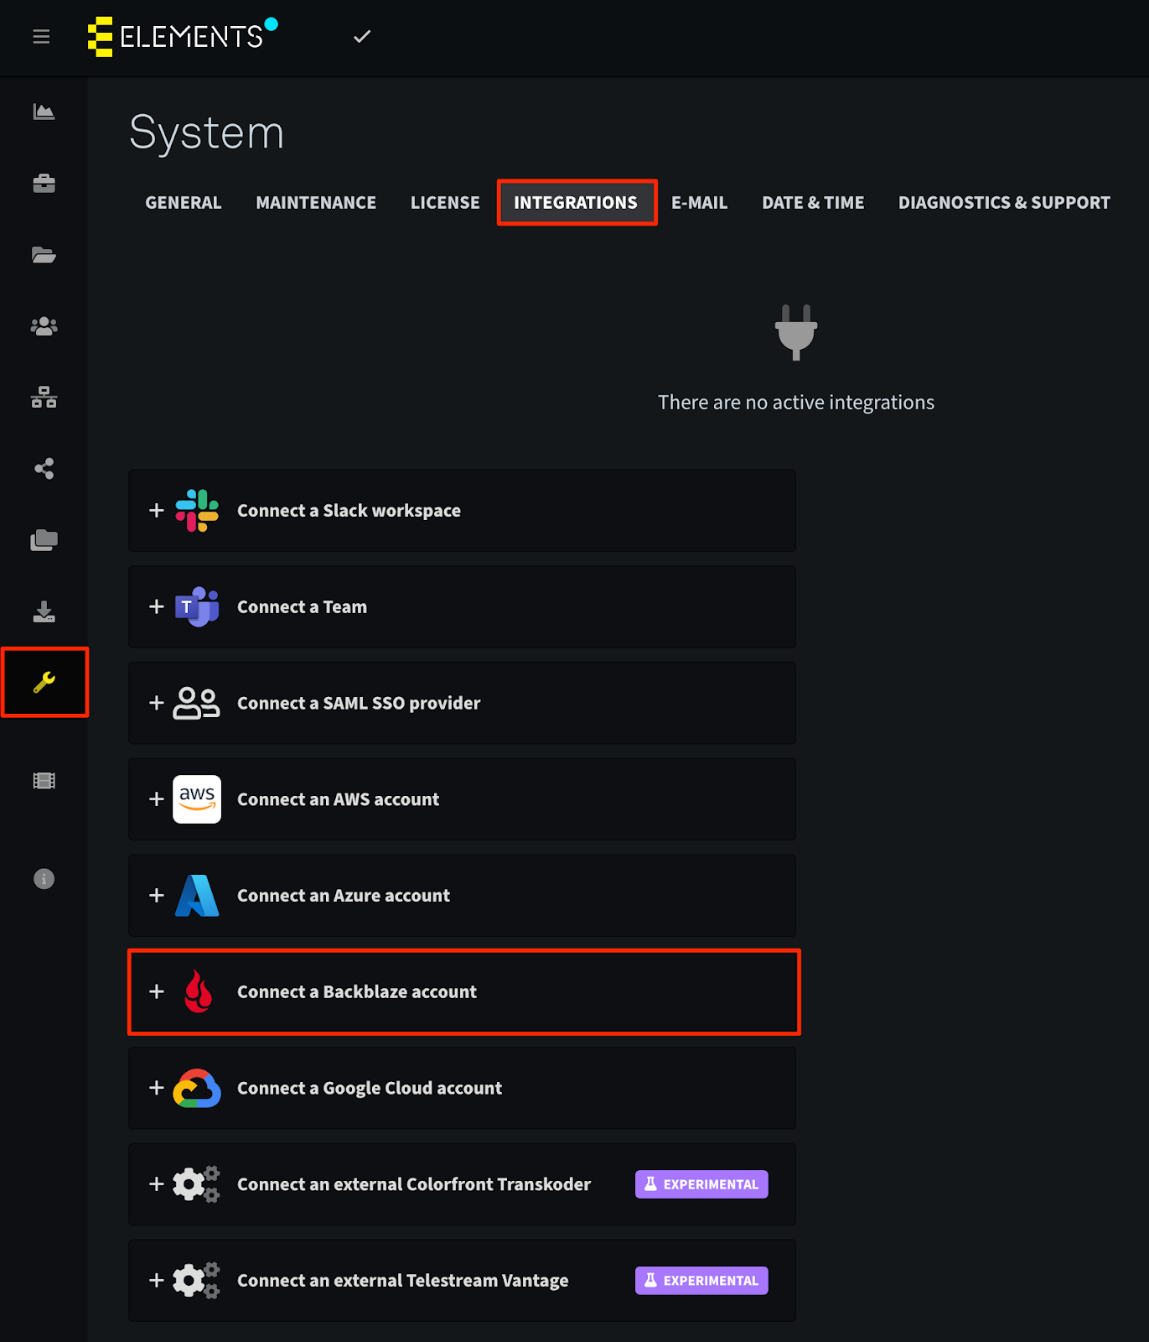Expand Connect an AWS account row
The image size is (1149, 1342).
tap(462, 799)
